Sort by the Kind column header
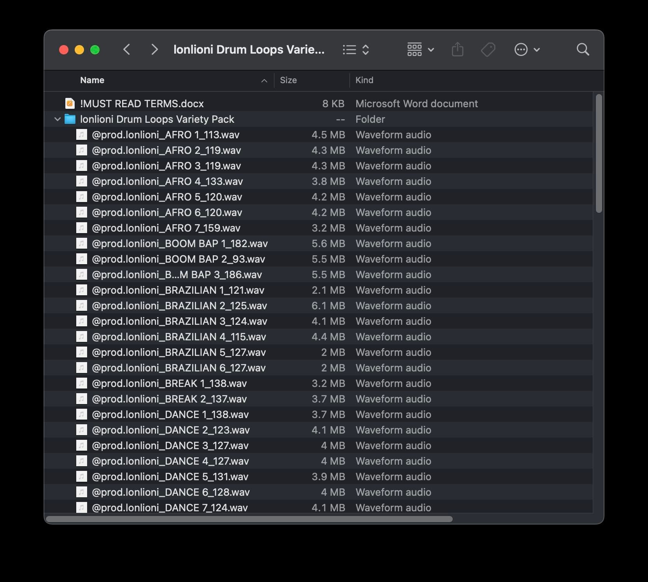This screenshot has width=648, height=582. coord(364,80)
